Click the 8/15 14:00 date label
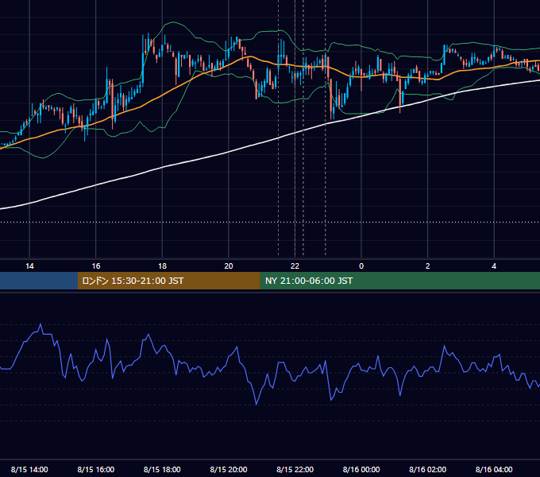The image size is (540, 477). click(x=29, y=469)
